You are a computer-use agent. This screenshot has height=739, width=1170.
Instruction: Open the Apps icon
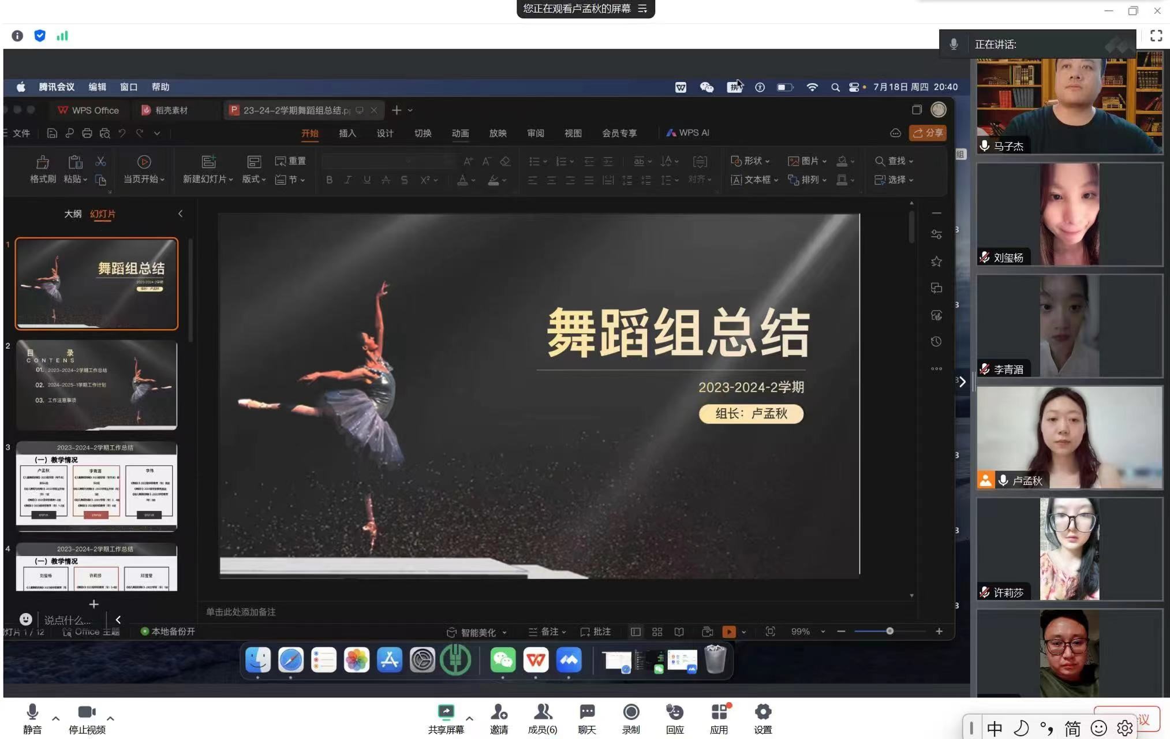coord(719,712)
